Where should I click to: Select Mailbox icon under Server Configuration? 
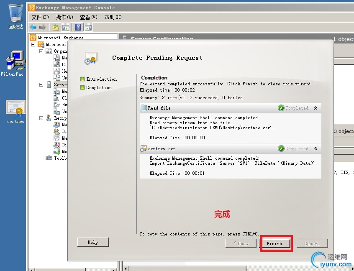pyautogui.click(x=56, y=91)
